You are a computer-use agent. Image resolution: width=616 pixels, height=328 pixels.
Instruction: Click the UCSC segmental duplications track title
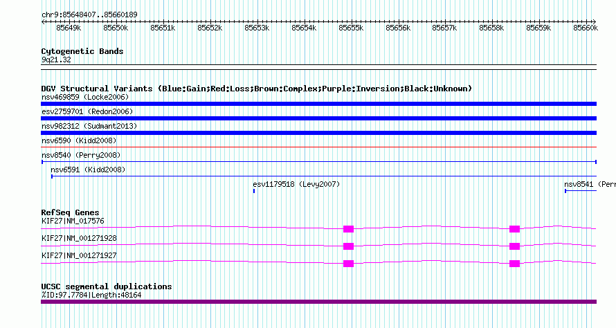[107, 286]
